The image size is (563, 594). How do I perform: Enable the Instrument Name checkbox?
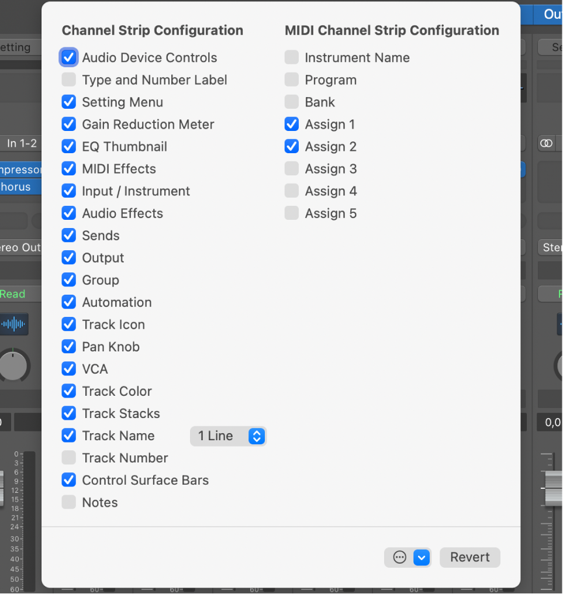[291, 57]
